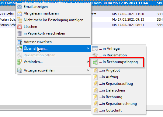This screenshot has width=163, height=117.
Task: Click the trash can Papierkorb icon
Action: (19, 33)
